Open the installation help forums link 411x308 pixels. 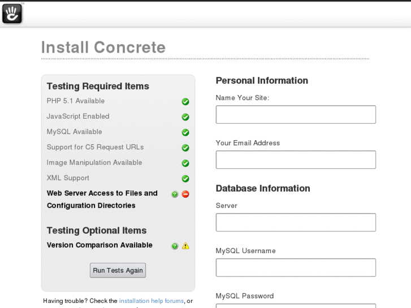click(152, 301)
